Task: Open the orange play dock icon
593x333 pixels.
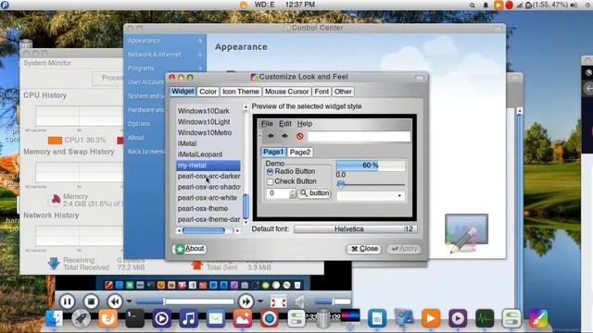Action: (431, 319)
